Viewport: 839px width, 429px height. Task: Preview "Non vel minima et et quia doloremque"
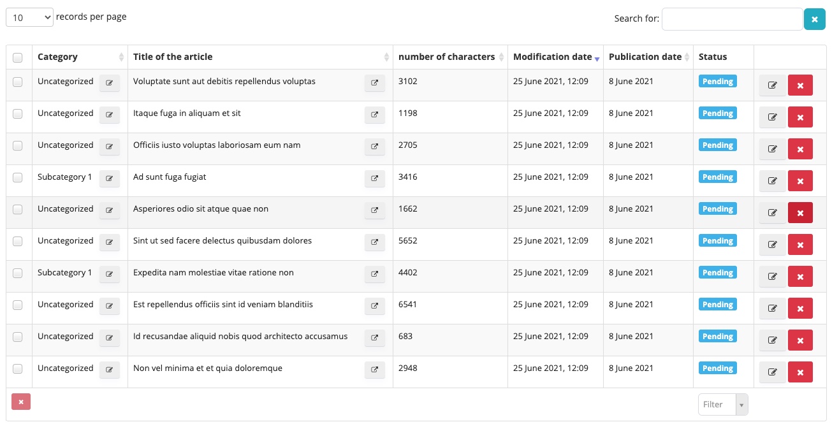point(375,370)
